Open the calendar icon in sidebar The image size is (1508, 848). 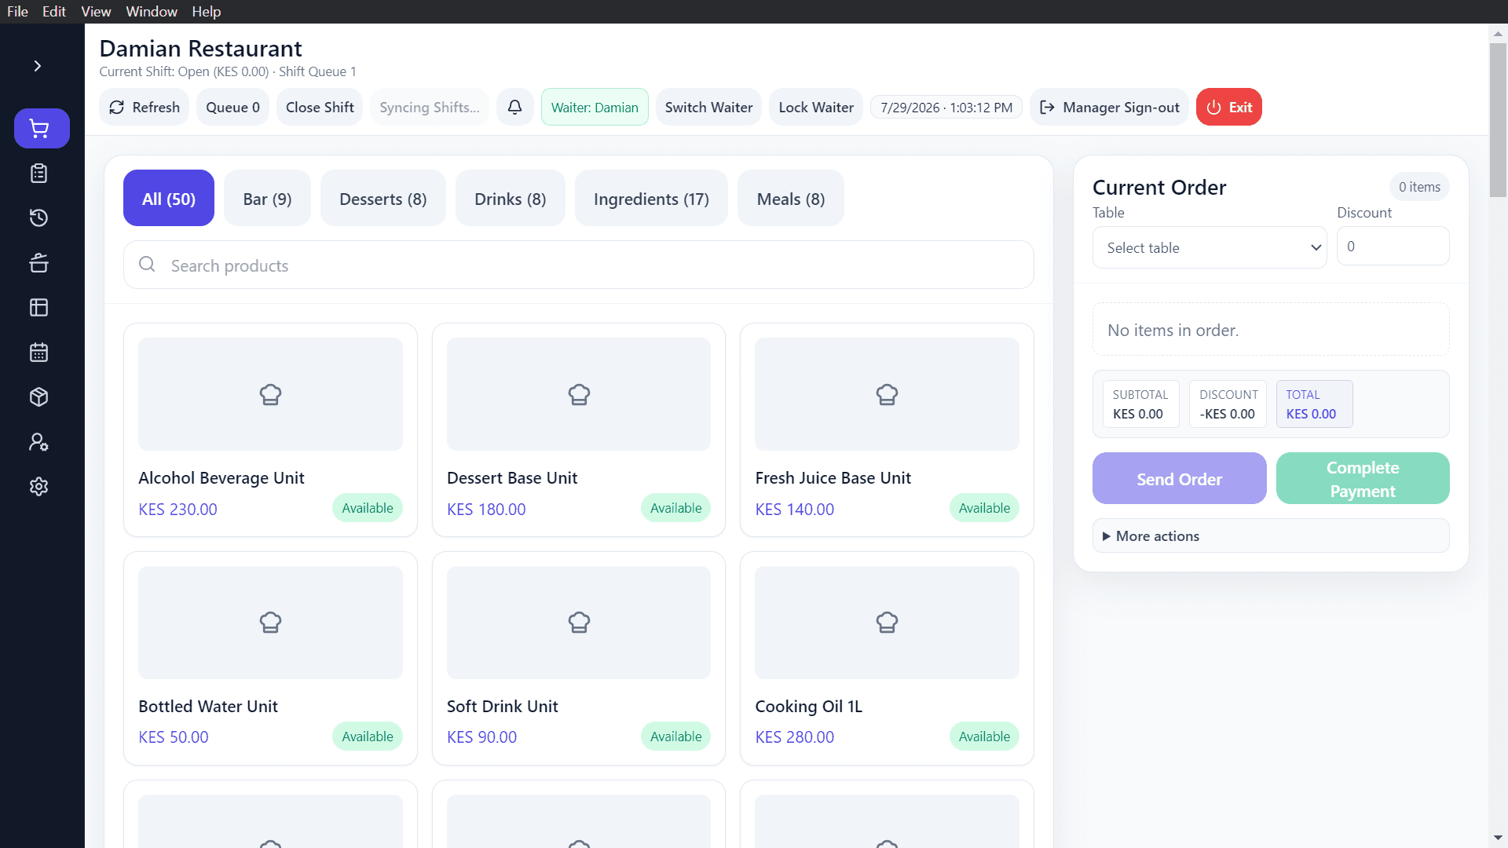click(x=38, y=353)
